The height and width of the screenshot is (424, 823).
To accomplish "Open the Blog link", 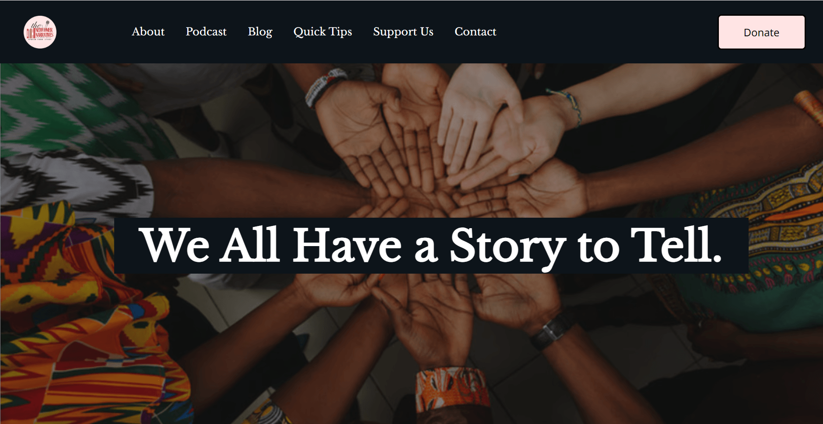I will coord(260,32).
